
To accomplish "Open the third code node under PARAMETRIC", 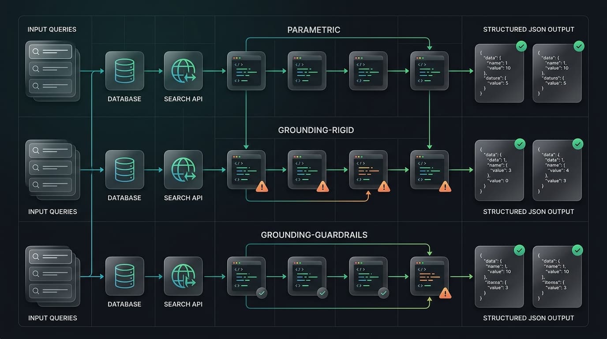I will pyautogui.click(x=368, y=71).
